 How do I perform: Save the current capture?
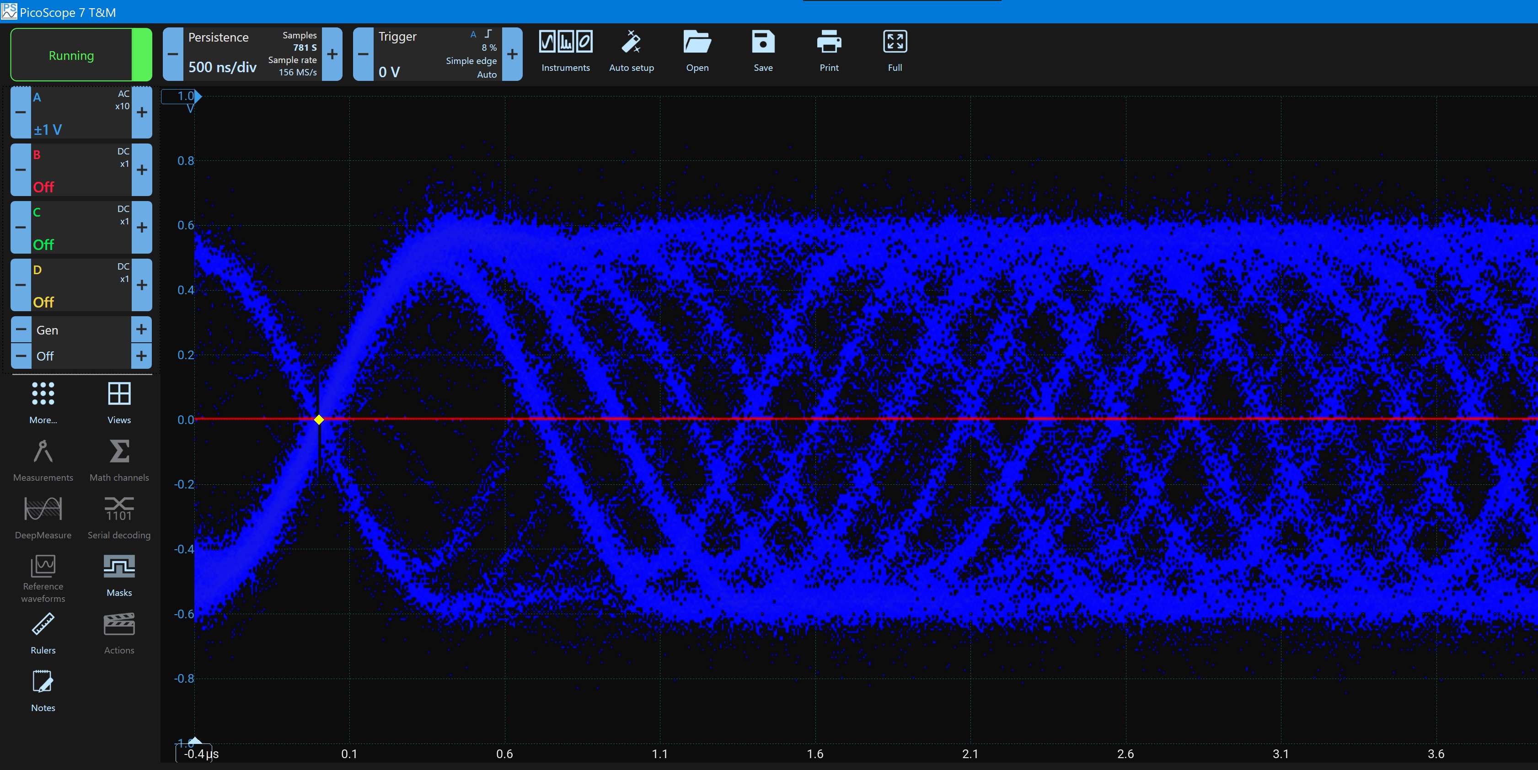point(763,51)
